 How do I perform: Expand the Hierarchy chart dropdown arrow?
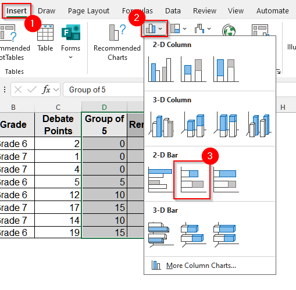185,28
